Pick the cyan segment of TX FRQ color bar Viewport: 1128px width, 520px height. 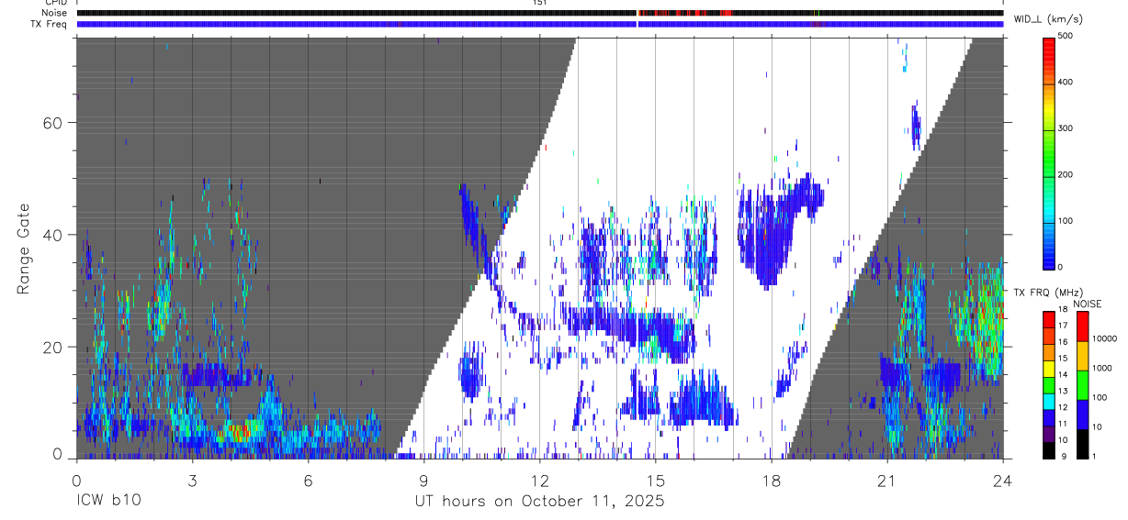1049,402
